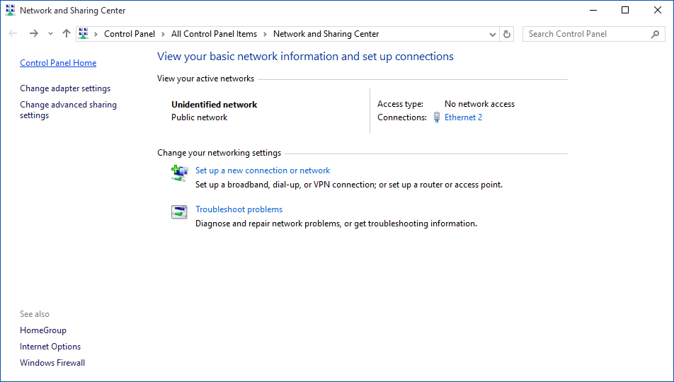
Task: Expand the address bar history dropdown
Action: click(x=493, y=34)
